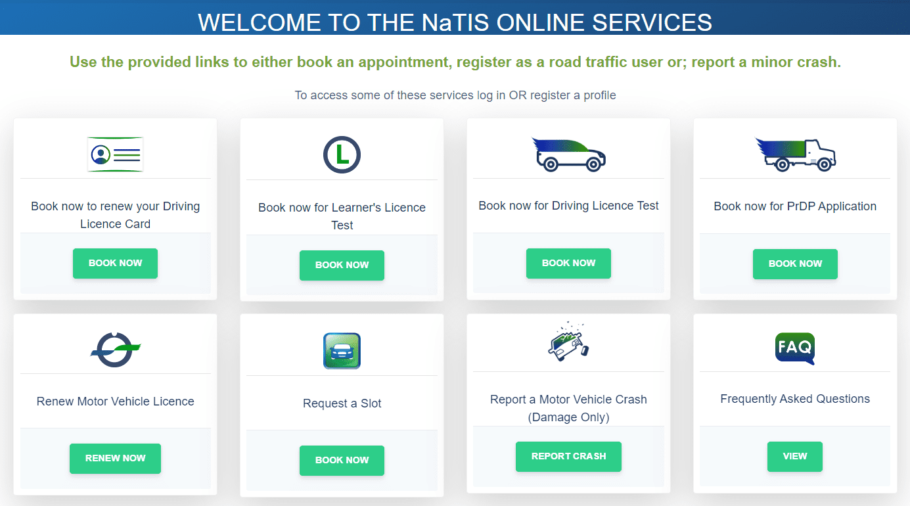Click 'Renew Motor Vehicle Licence' text
The image size is (910, 506).
[115, 402]
